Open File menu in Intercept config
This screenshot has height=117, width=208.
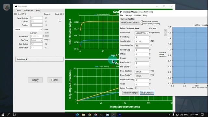(x=122, y=15)
